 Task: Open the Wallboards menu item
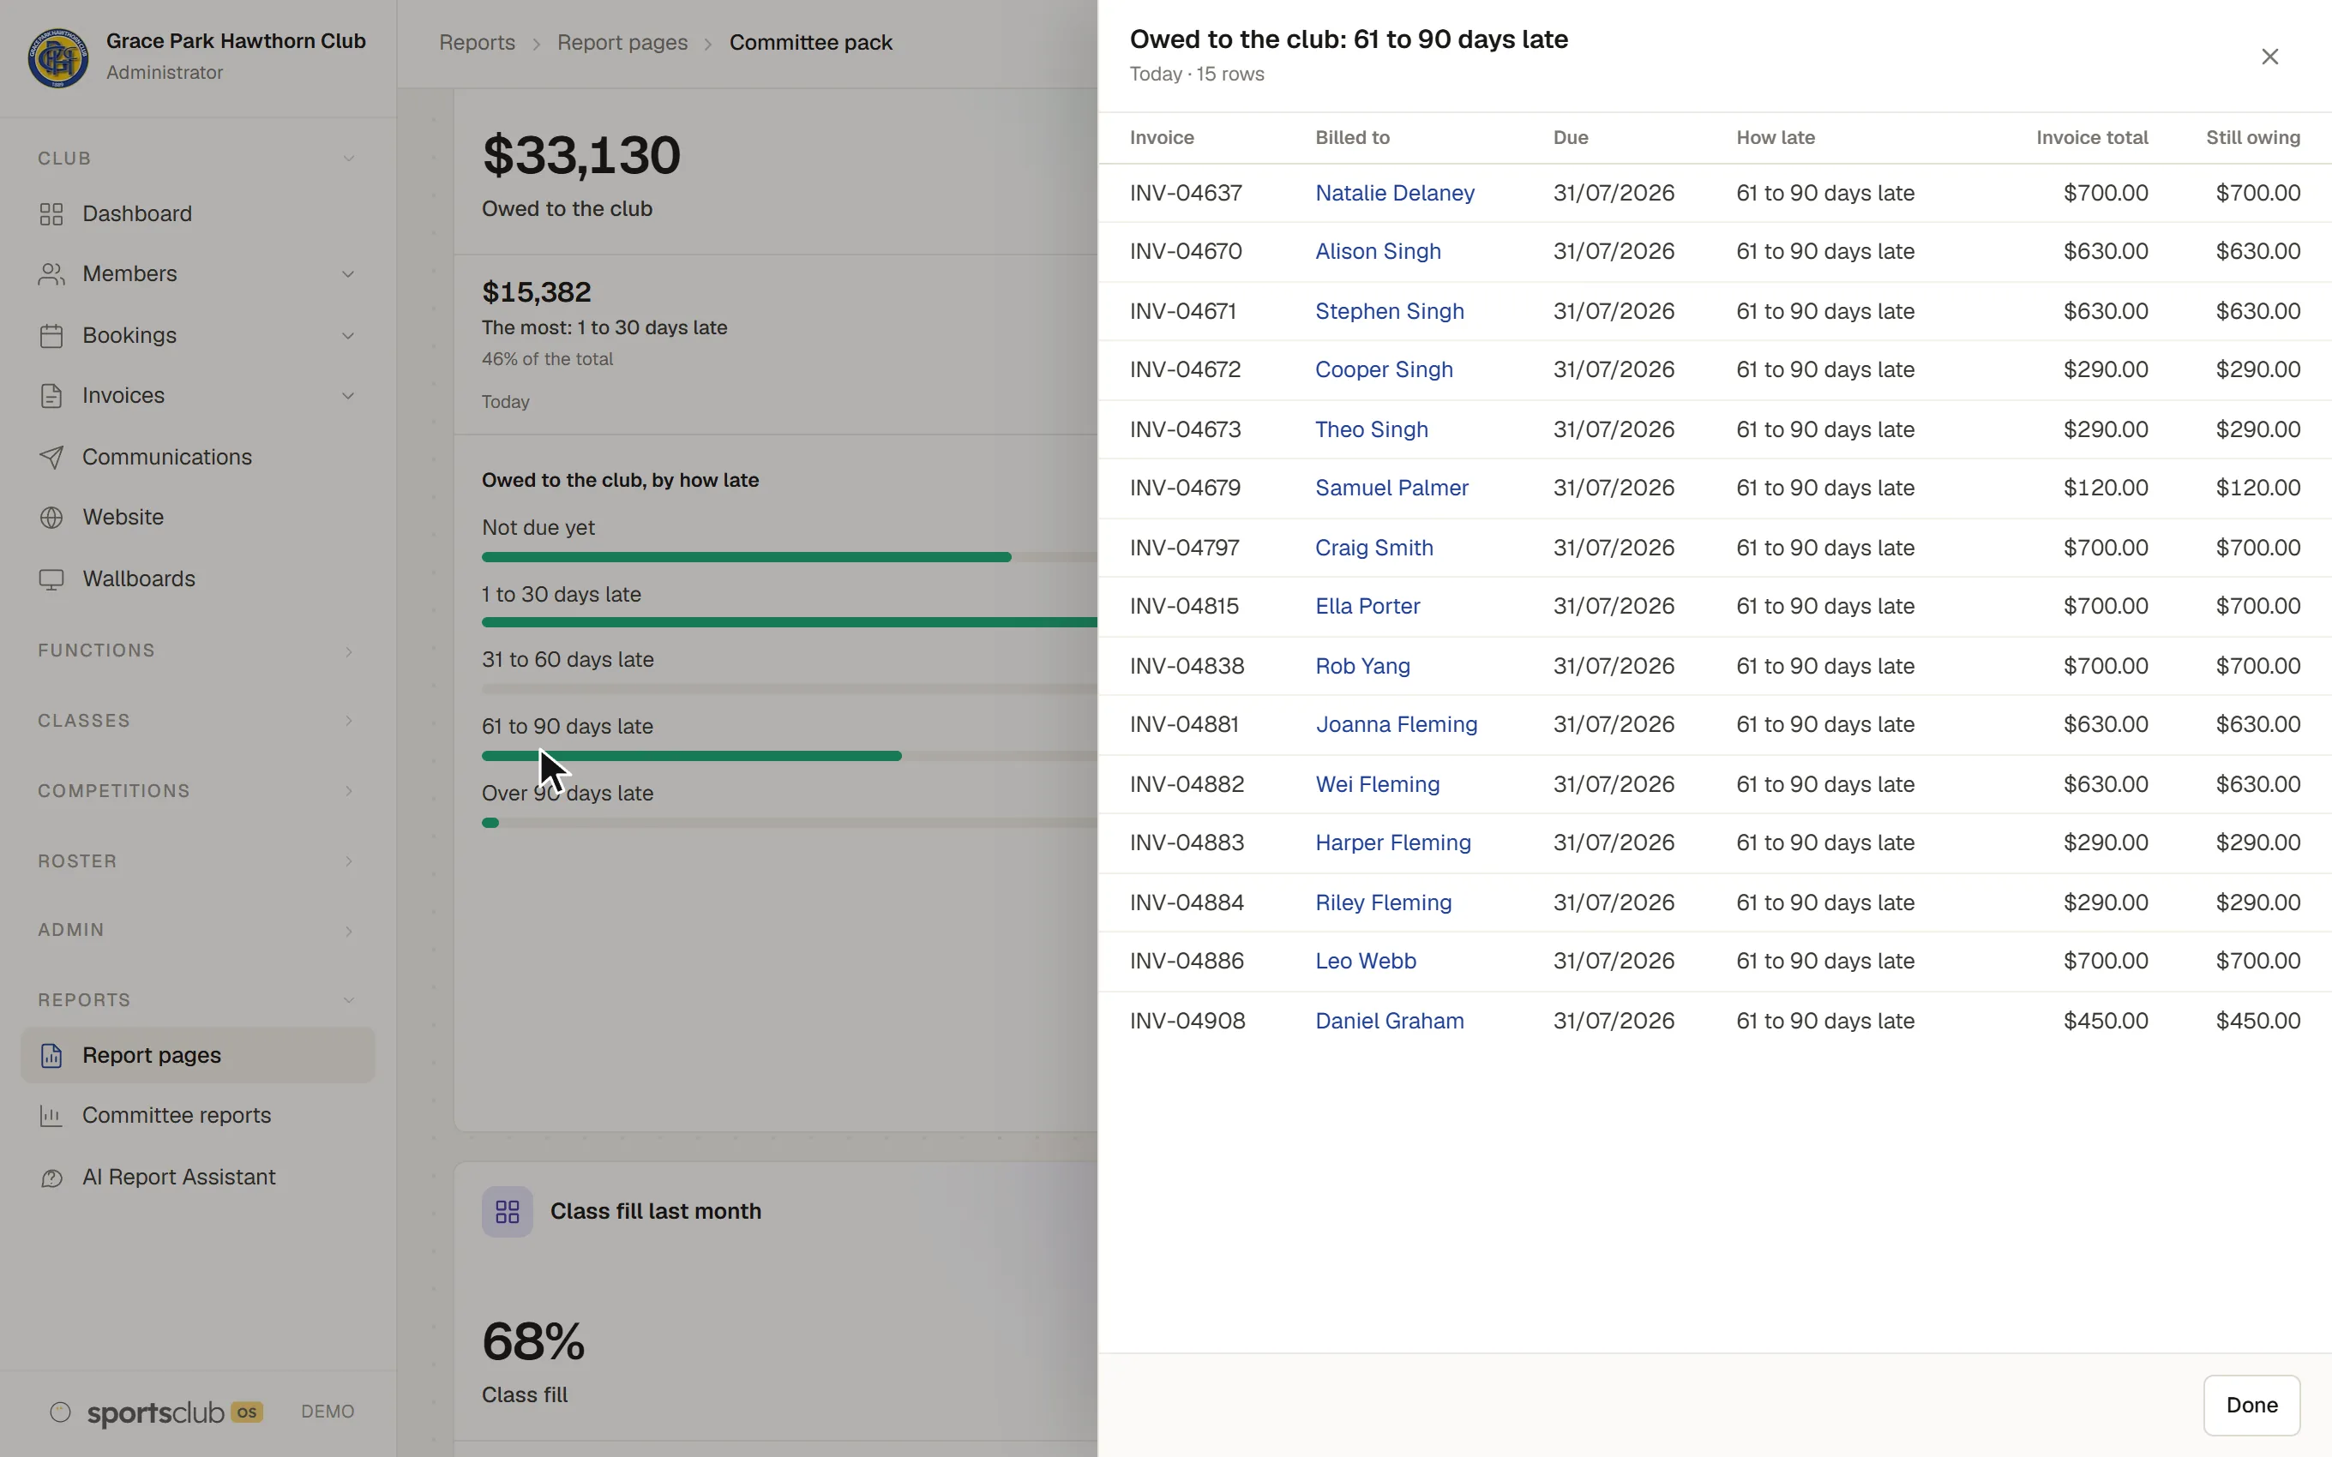196,579
